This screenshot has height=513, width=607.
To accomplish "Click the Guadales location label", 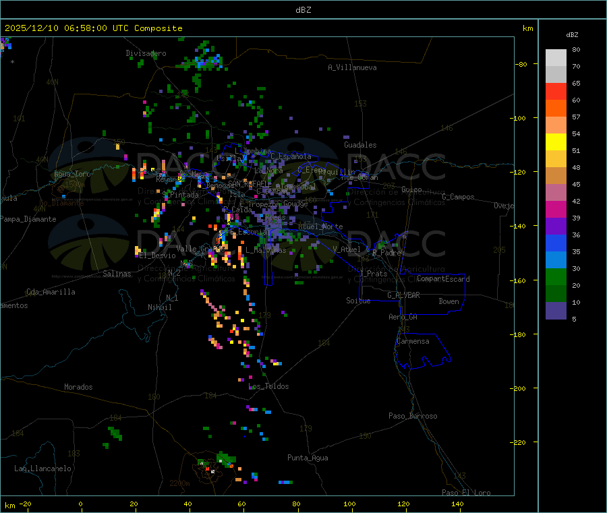I will click(x=360, y=145).
